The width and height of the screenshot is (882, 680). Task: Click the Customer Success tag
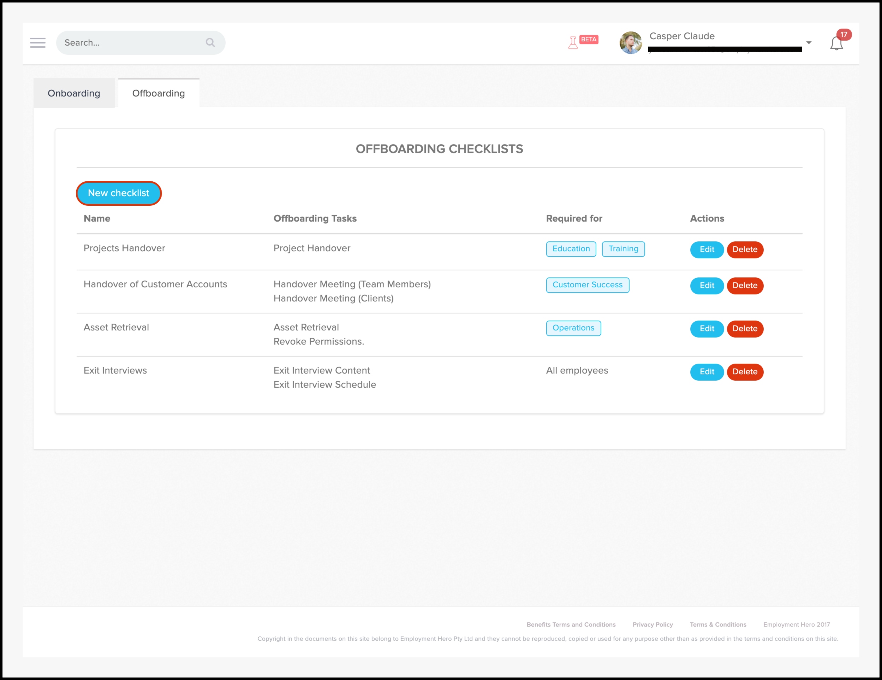click(587, 285)
